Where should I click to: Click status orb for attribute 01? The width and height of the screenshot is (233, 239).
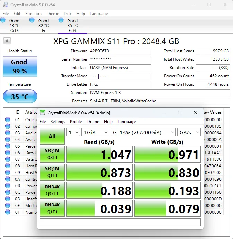[8, 120]
